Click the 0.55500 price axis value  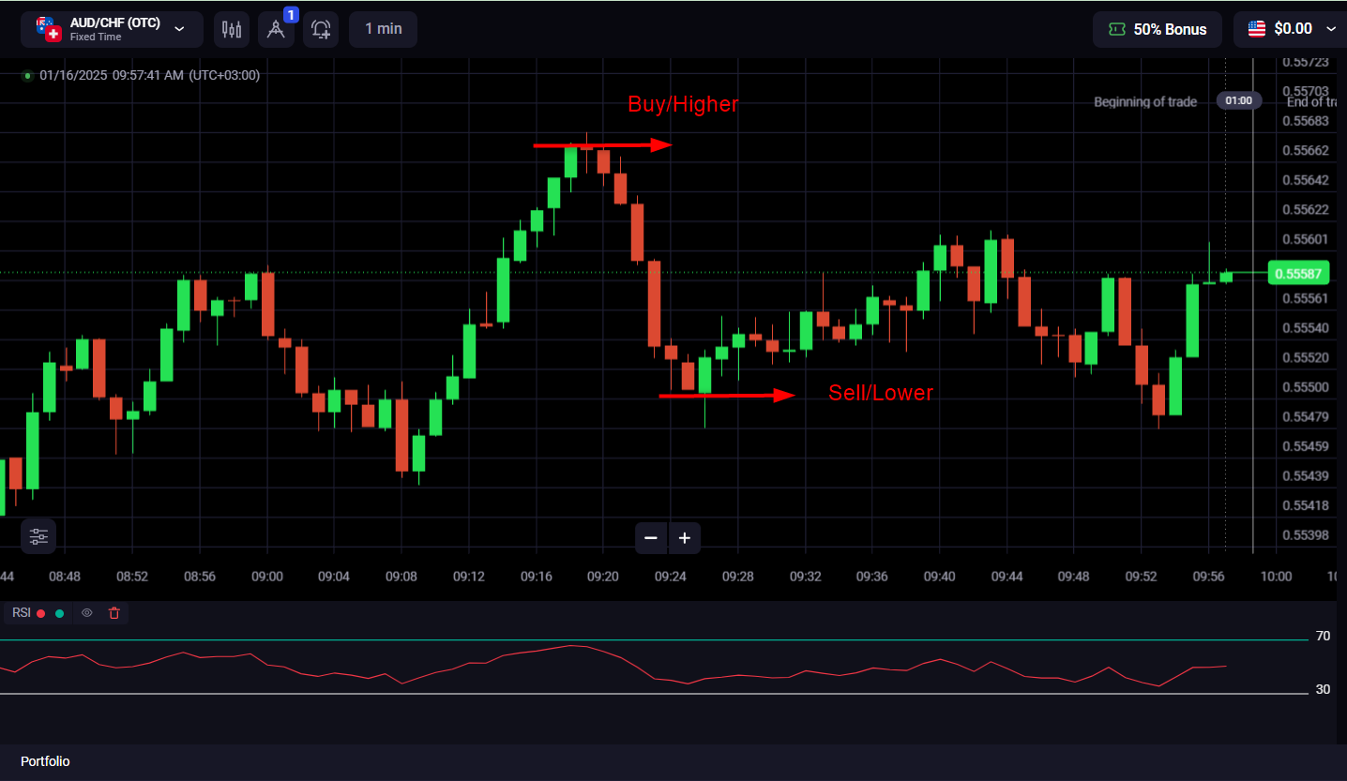tap(1306, 386)
